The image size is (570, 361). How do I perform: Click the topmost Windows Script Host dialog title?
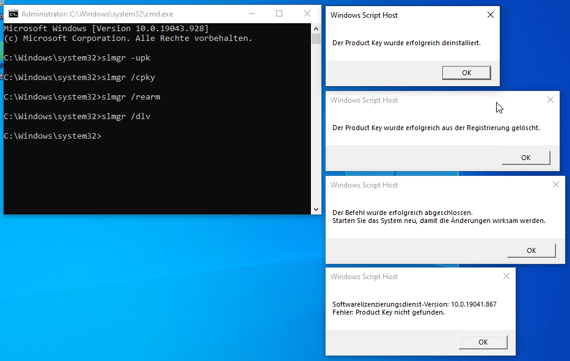click(x=364, y=15)
